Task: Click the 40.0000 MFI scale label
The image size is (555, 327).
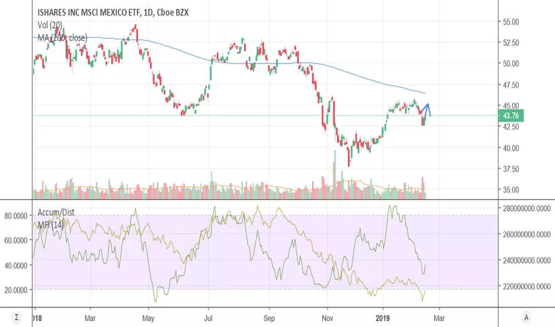Action: click(x=16, y=266)
